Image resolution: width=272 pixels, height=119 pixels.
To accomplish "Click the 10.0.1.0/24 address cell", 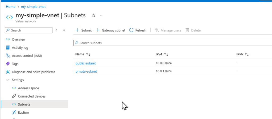I will coord(164,71).
